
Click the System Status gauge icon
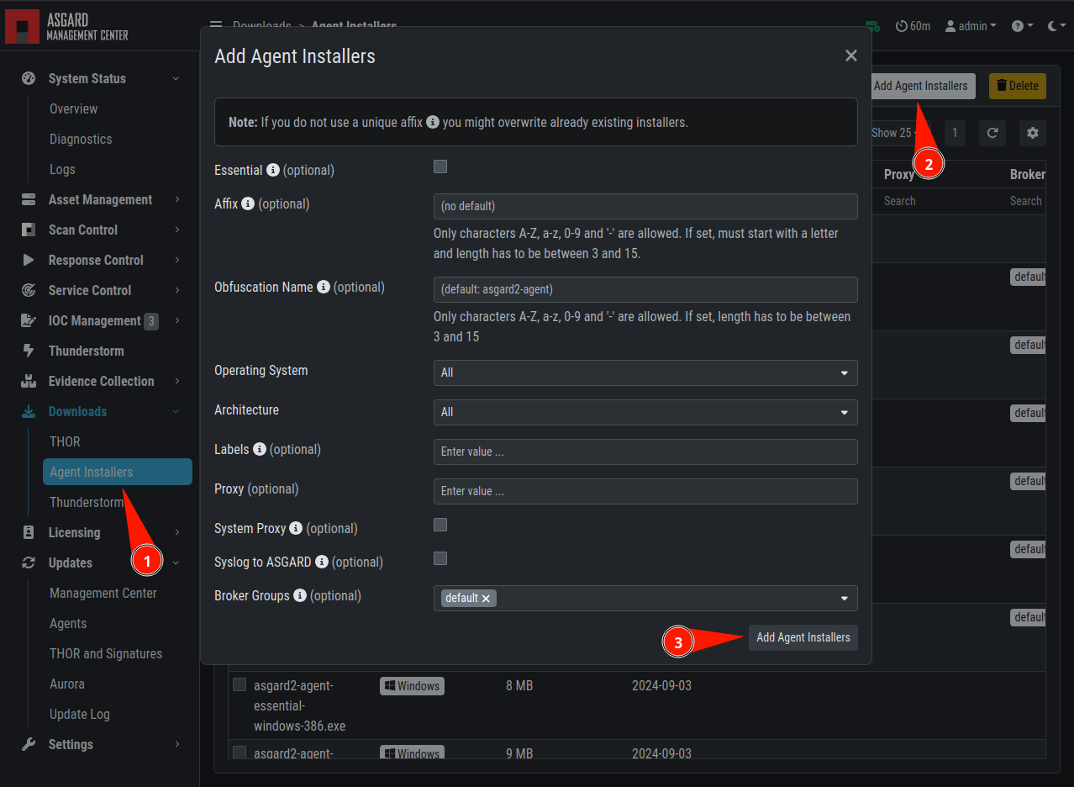pos(29,78)
